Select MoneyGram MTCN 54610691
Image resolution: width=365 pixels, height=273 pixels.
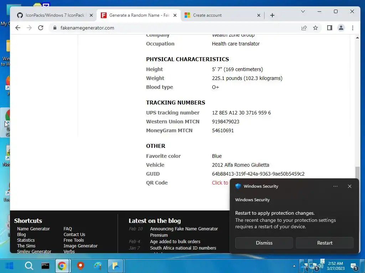point(223,130)
